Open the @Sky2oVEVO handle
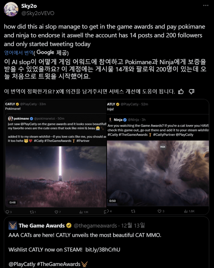The height and width of the screenshot is (268, 214). coord(38,13)
